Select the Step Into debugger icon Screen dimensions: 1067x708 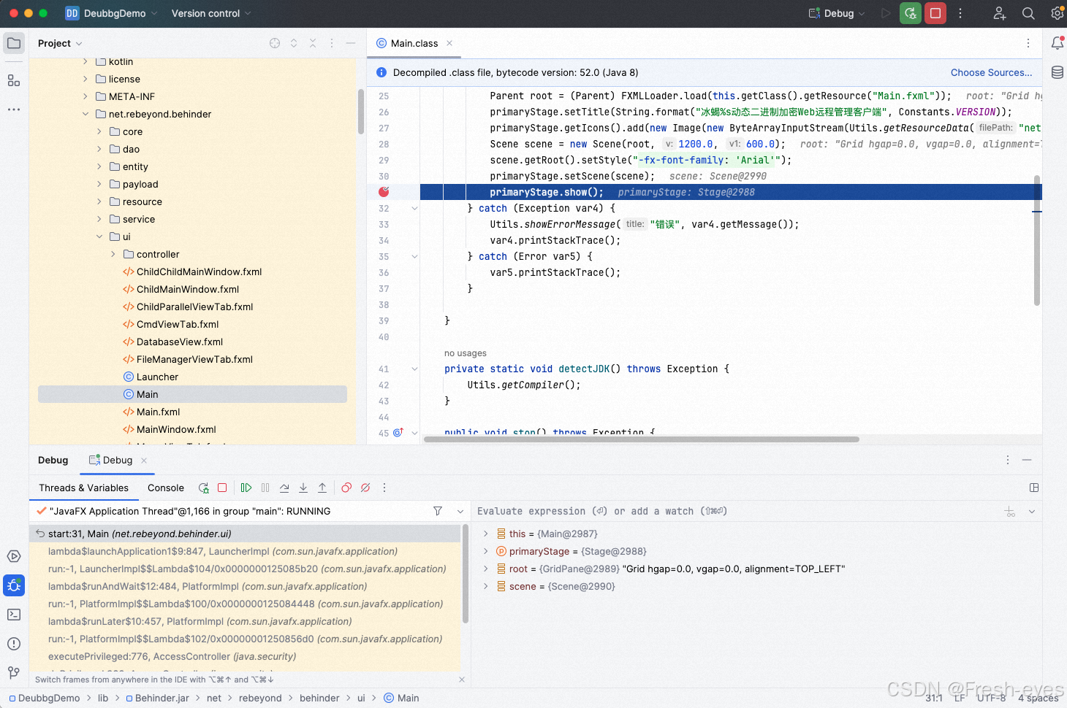click(303, 488)
